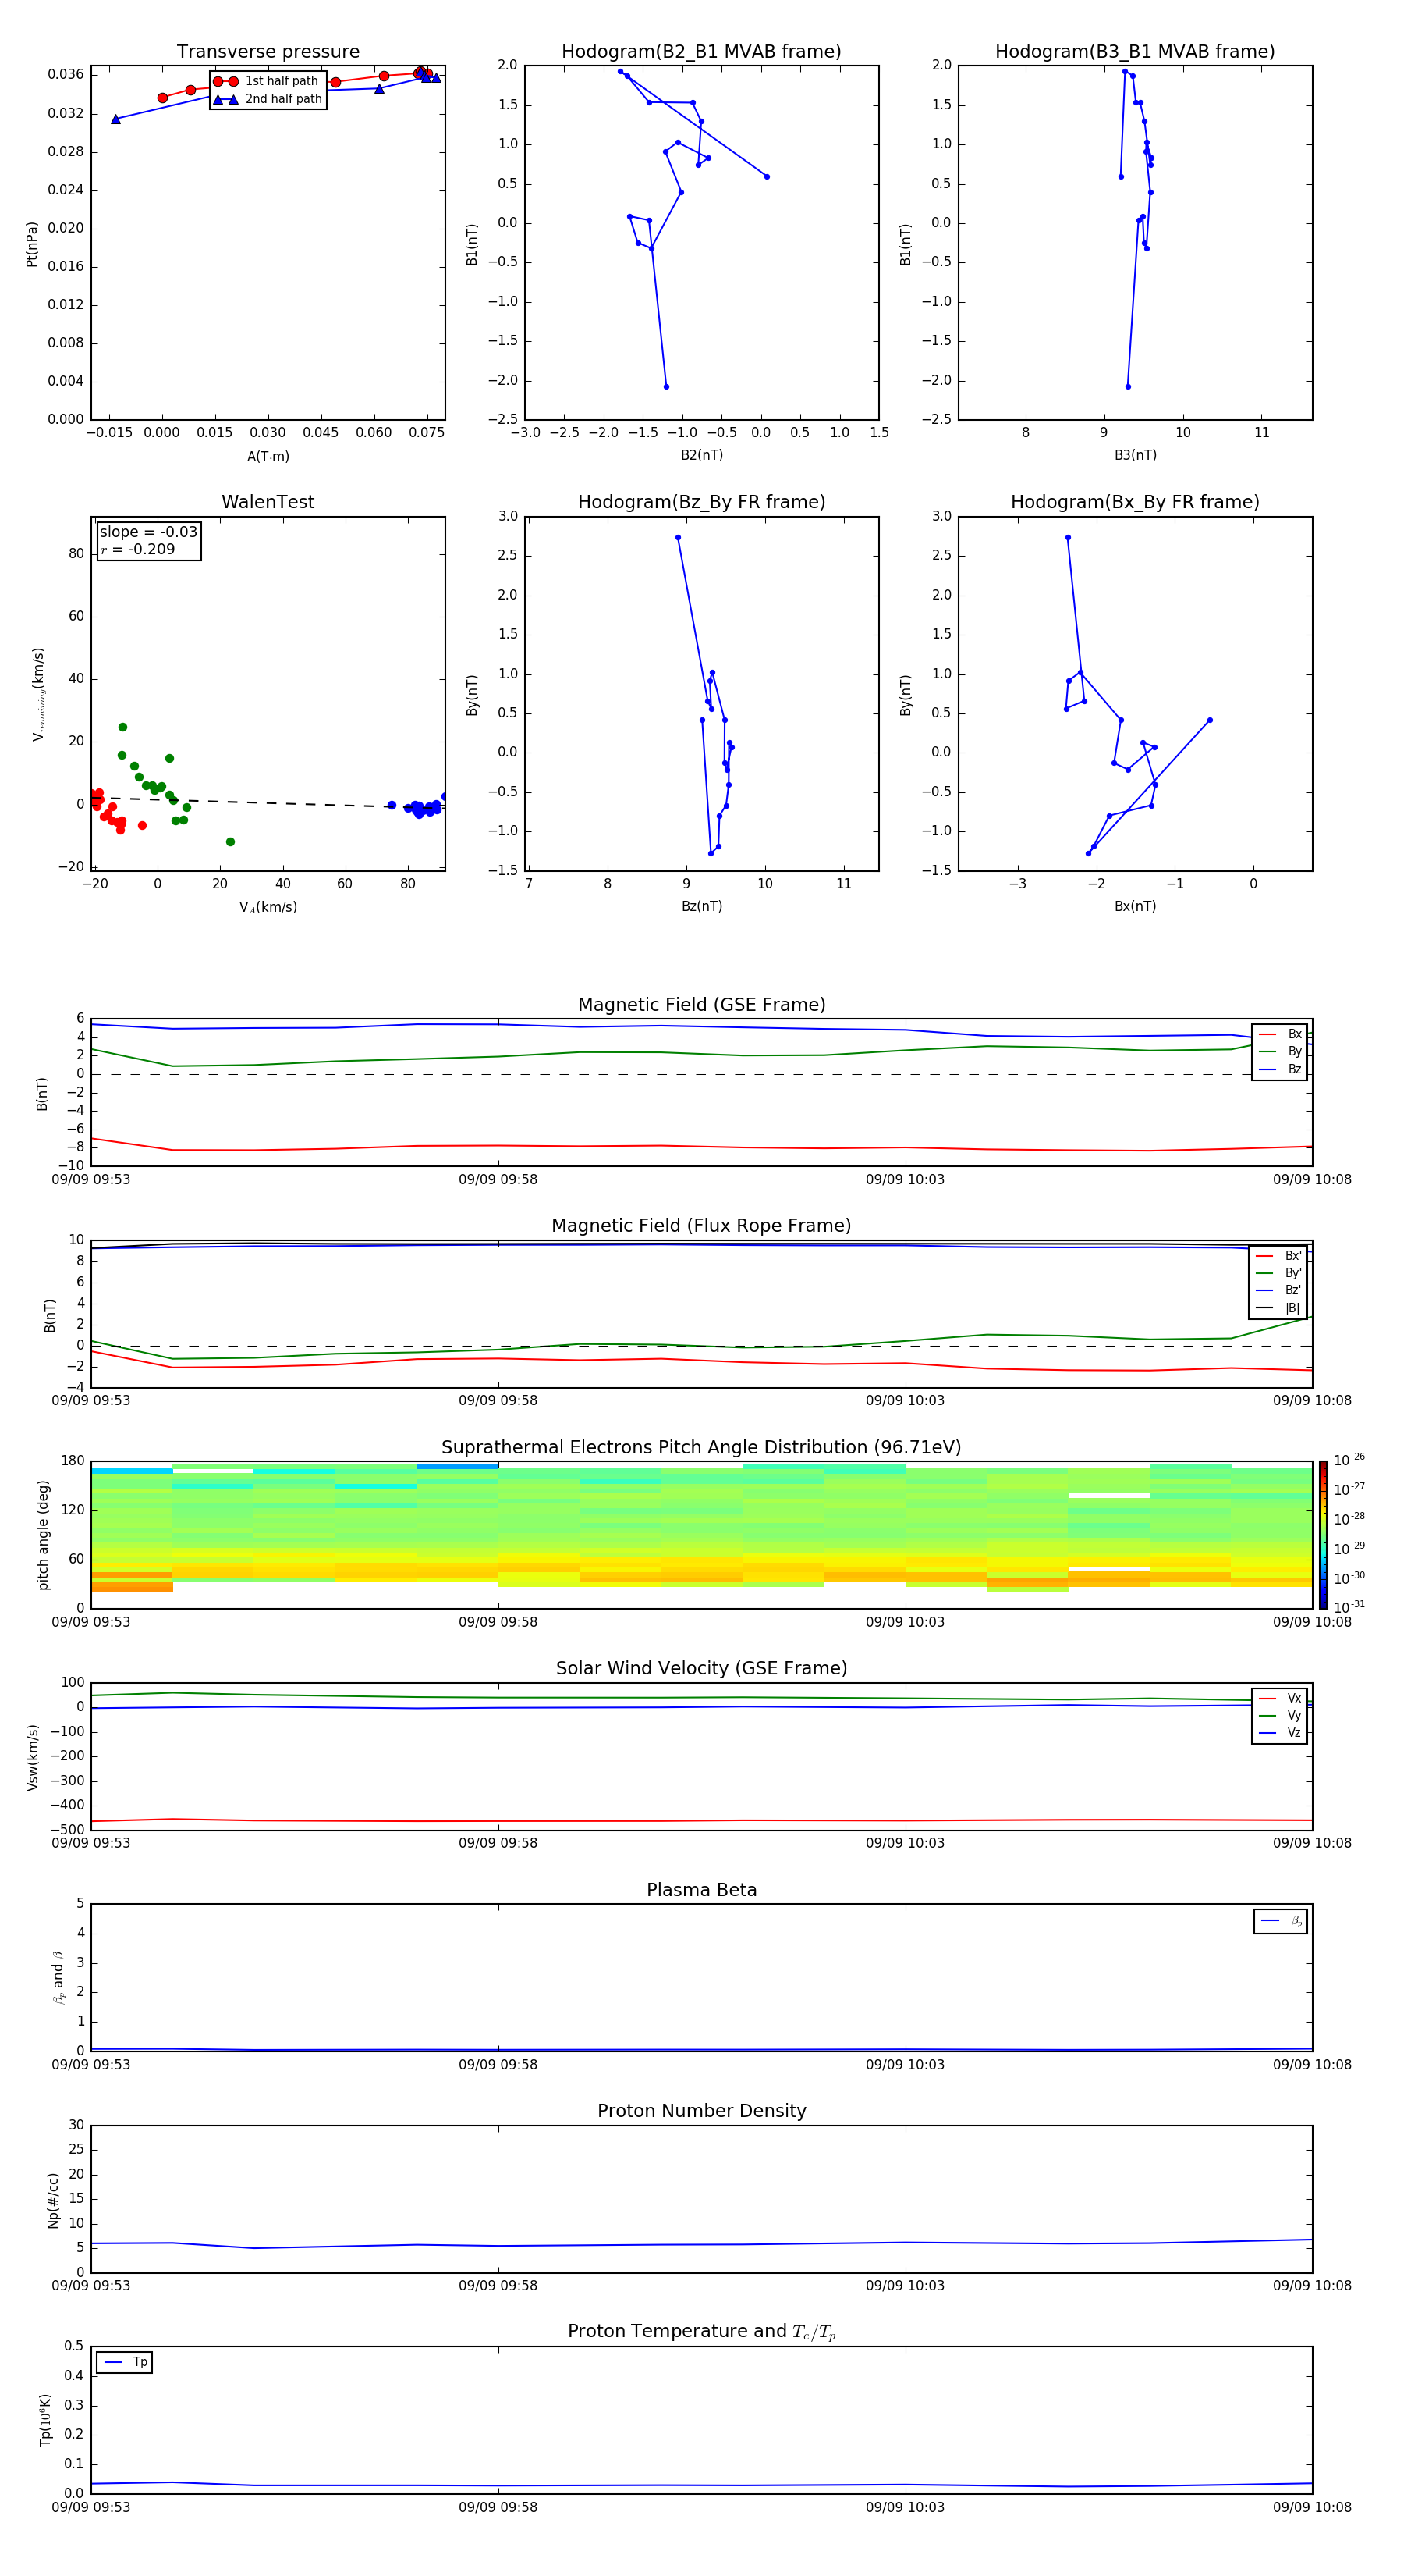Click the 'Vsw(km/s)' y-axis label
Screen dimensions: 1404x2576
click(x=32, y=1757)
